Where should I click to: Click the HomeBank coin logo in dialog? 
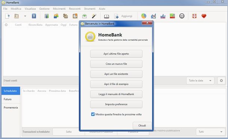click(x=90, y=37)
